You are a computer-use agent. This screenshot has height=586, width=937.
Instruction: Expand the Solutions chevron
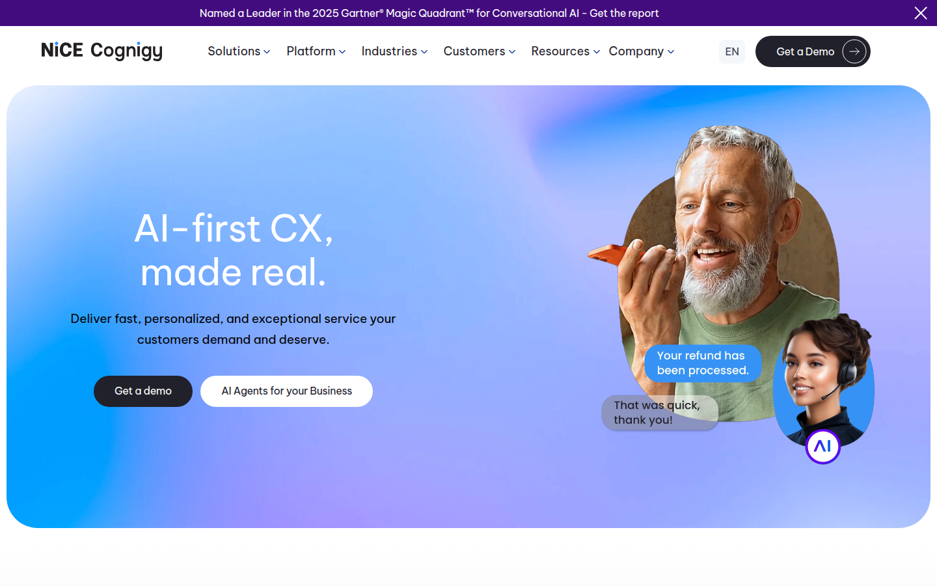tap(267, 52)
